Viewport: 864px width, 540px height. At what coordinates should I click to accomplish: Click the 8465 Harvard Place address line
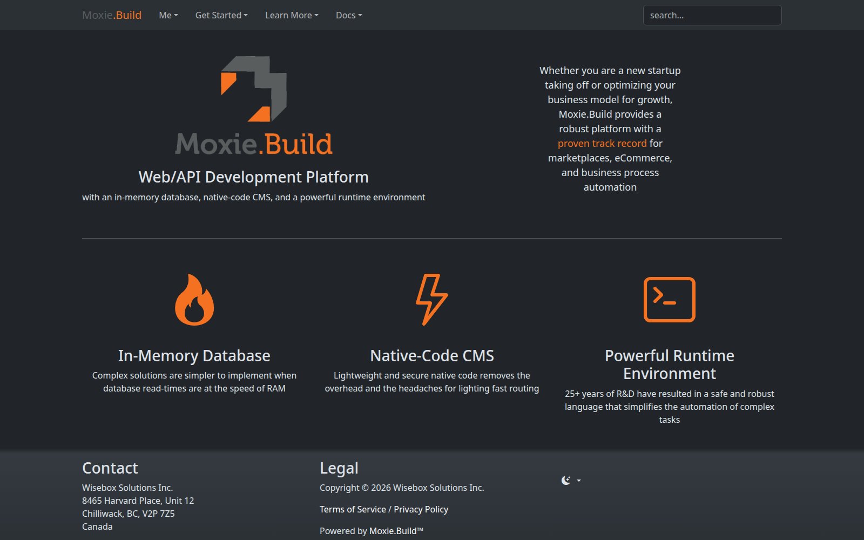pos(138,501)
